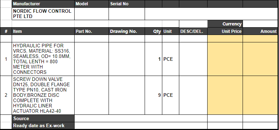Click quantity 9 cell of item 2
The width and height of the screenshot is (279, 130).
coord(153,95)
